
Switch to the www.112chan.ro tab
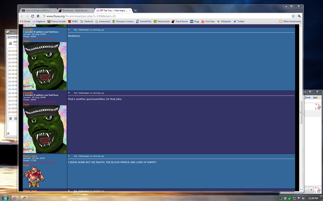coord(38,11)
